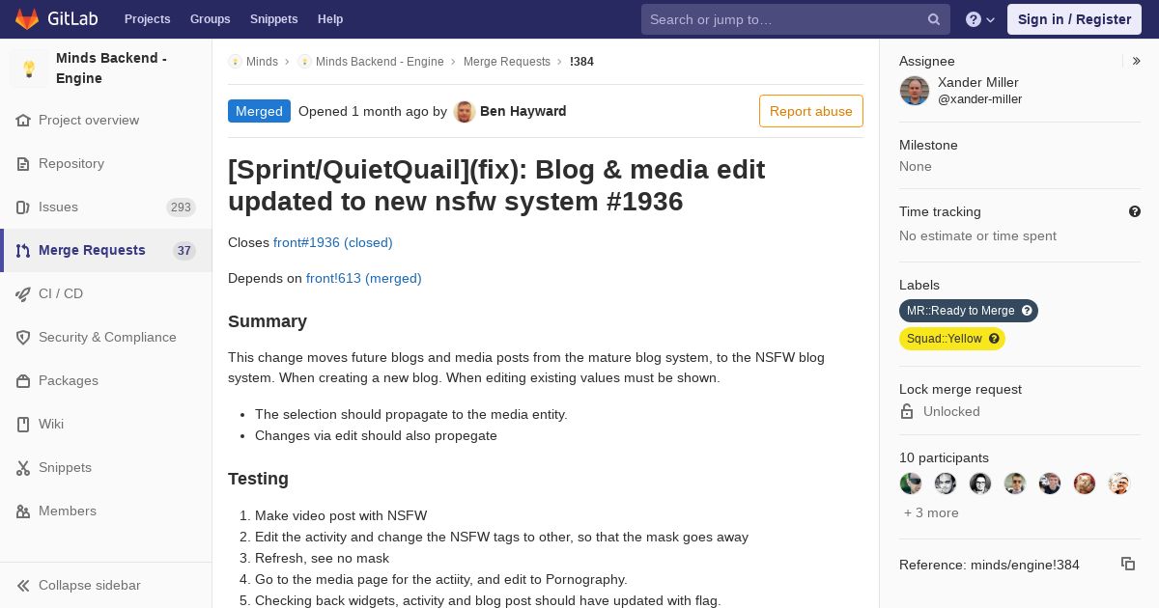The width and height of the screenshot is (1159, 608).
Task: Open Project overview in the sidebar
Action: (x=106, y=121)
